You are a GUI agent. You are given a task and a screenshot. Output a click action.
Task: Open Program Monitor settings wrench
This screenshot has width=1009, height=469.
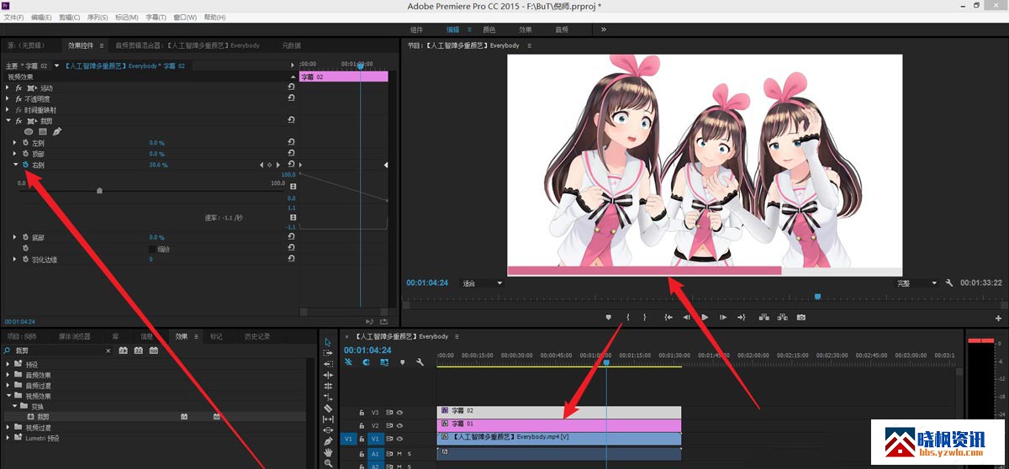(x=949, y=283)
